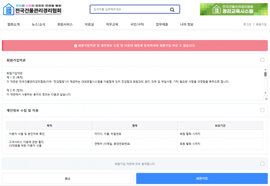This screenshot has height=186, width=270.
Task: Click the search magnifier icon
Action: tap(172, 10)
